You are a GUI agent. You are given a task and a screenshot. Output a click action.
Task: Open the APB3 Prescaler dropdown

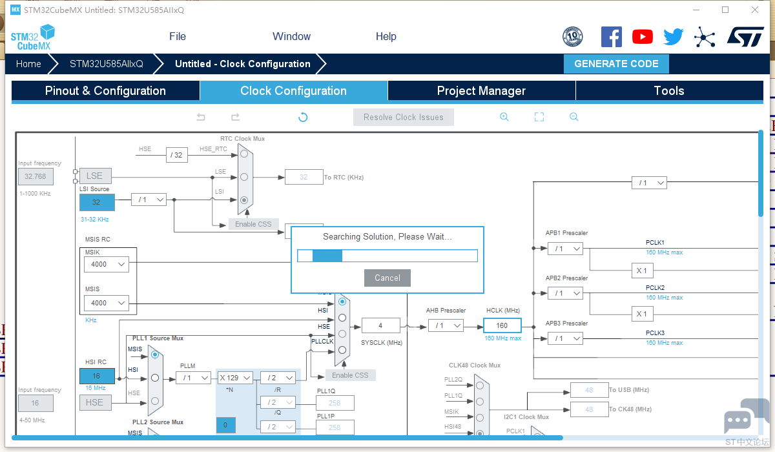(565, 338)
